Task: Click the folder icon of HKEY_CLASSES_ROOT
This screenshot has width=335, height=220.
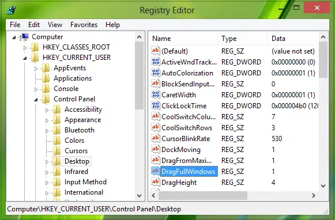Action: point(35,47)
